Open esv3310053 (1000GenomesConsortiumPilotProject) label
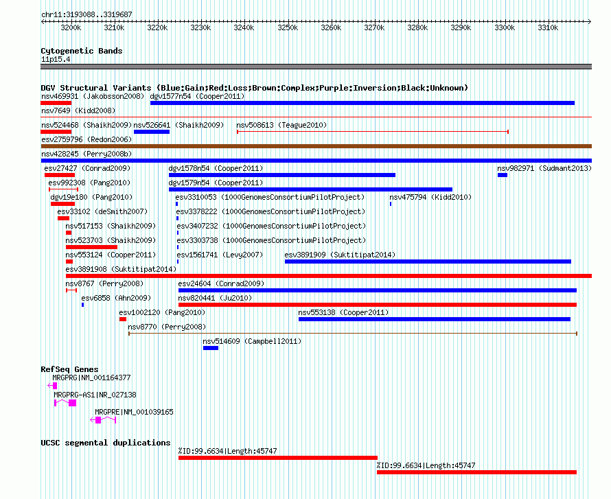The height and width of the screenshot is (499, 611). (270, 197)
